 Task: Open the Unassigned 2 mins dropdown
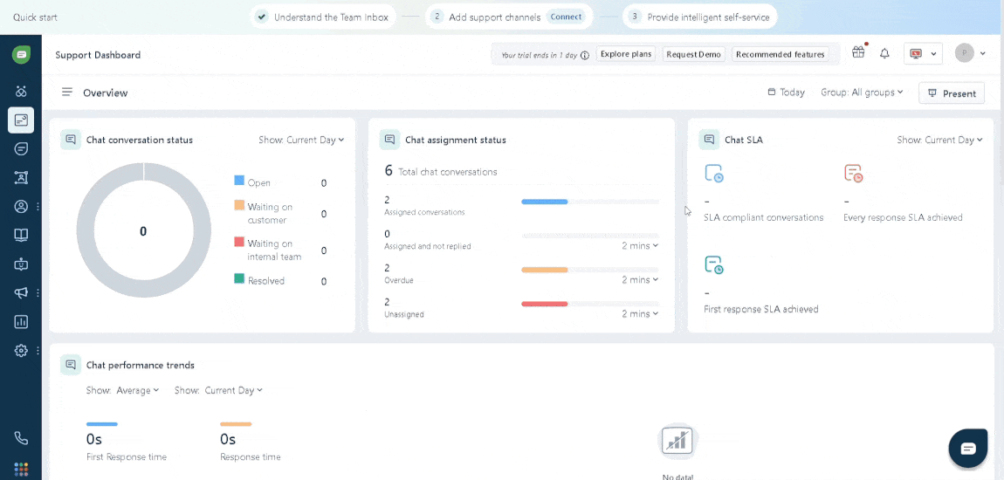(640, 313)
